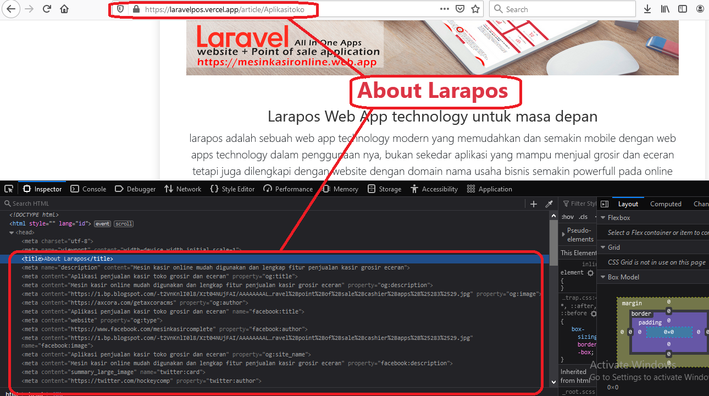Focus the Search HTML field
The image size is (709, 396).
pyautogui.click(x=264, y=204)
